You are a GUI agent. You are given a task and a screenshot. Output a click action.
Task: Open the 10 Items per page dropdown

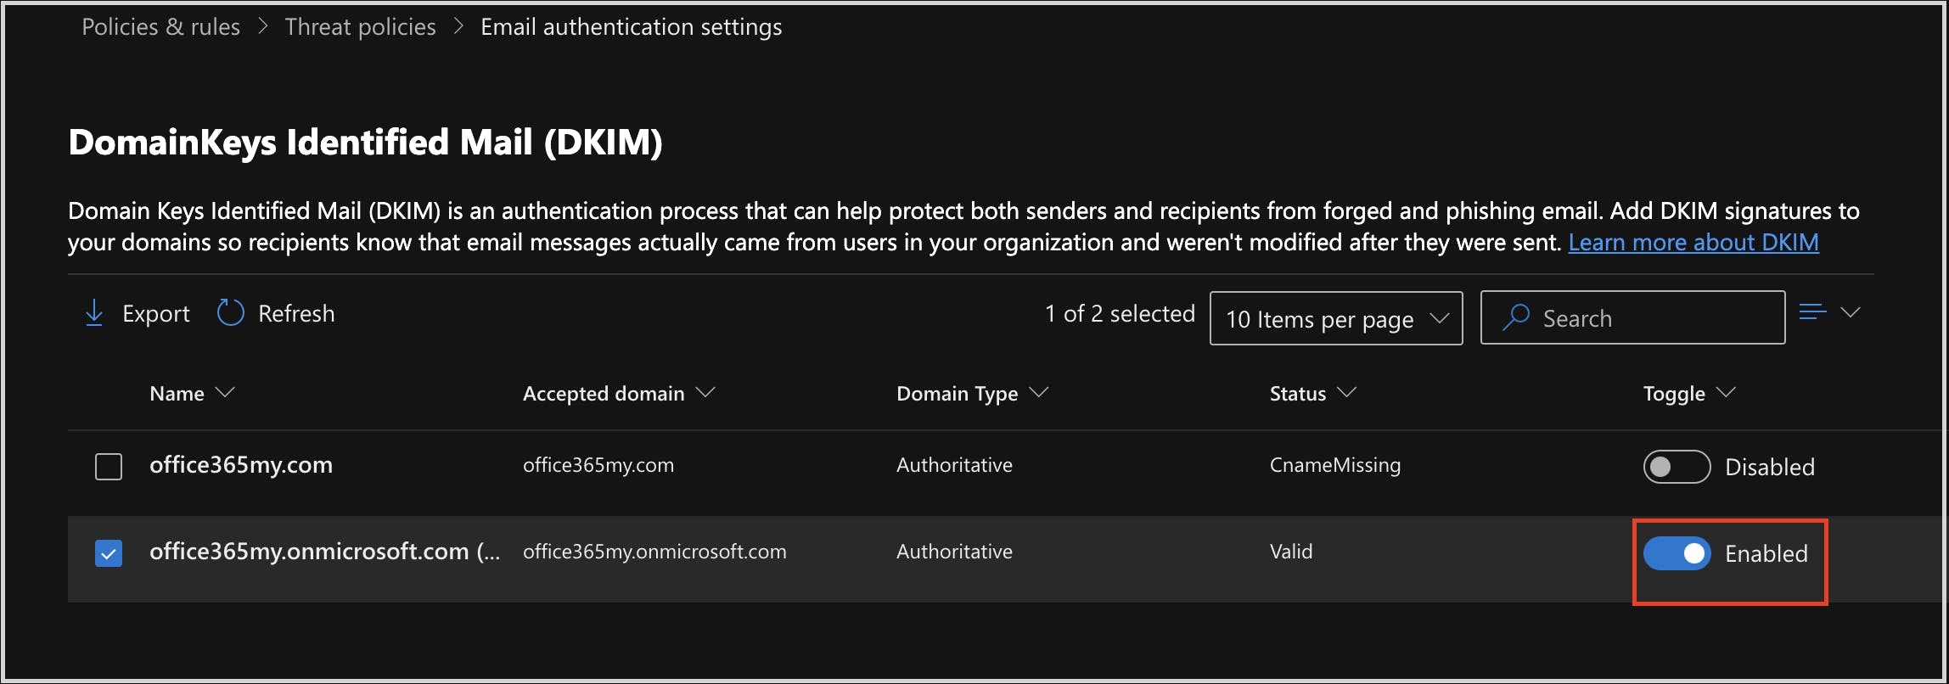pyautogui.click(x=1336, y=318)
